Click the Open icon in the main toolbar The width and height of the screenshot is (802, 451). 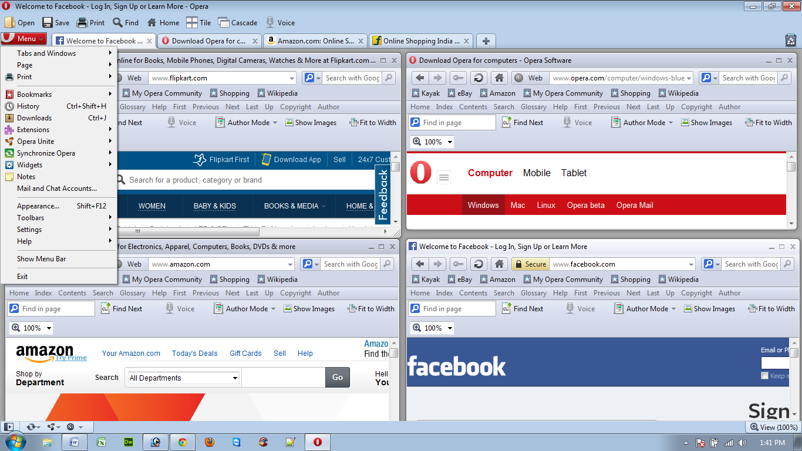[x=9, y=22]
